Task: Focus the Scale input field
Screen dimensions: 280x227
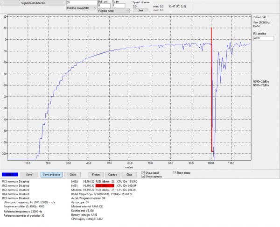Action: tap(119, 6)
